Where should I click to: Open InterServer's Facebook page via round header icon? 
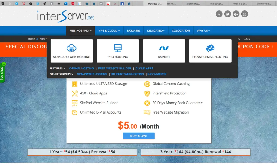pos(219,14)
